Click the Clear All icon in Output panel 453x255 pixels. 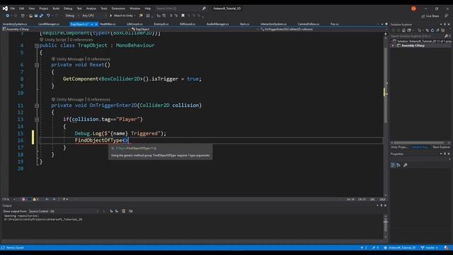click(124, 211)
